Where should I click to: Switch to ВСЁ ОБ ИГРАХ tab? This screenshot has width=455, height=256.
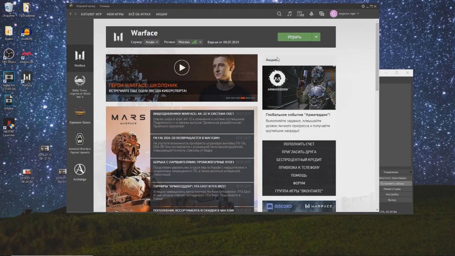[x=140, y=14]
